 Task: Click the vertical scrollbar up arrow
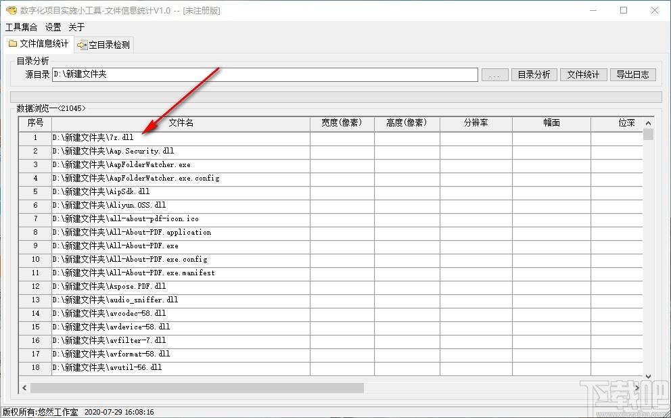(x=648, y=123)
